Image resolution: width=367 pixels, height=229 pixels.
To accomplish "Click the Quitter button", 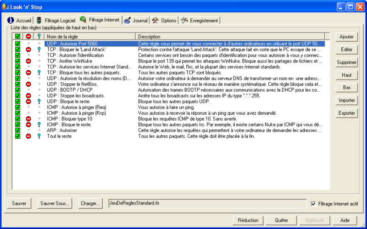I will 281,220.
